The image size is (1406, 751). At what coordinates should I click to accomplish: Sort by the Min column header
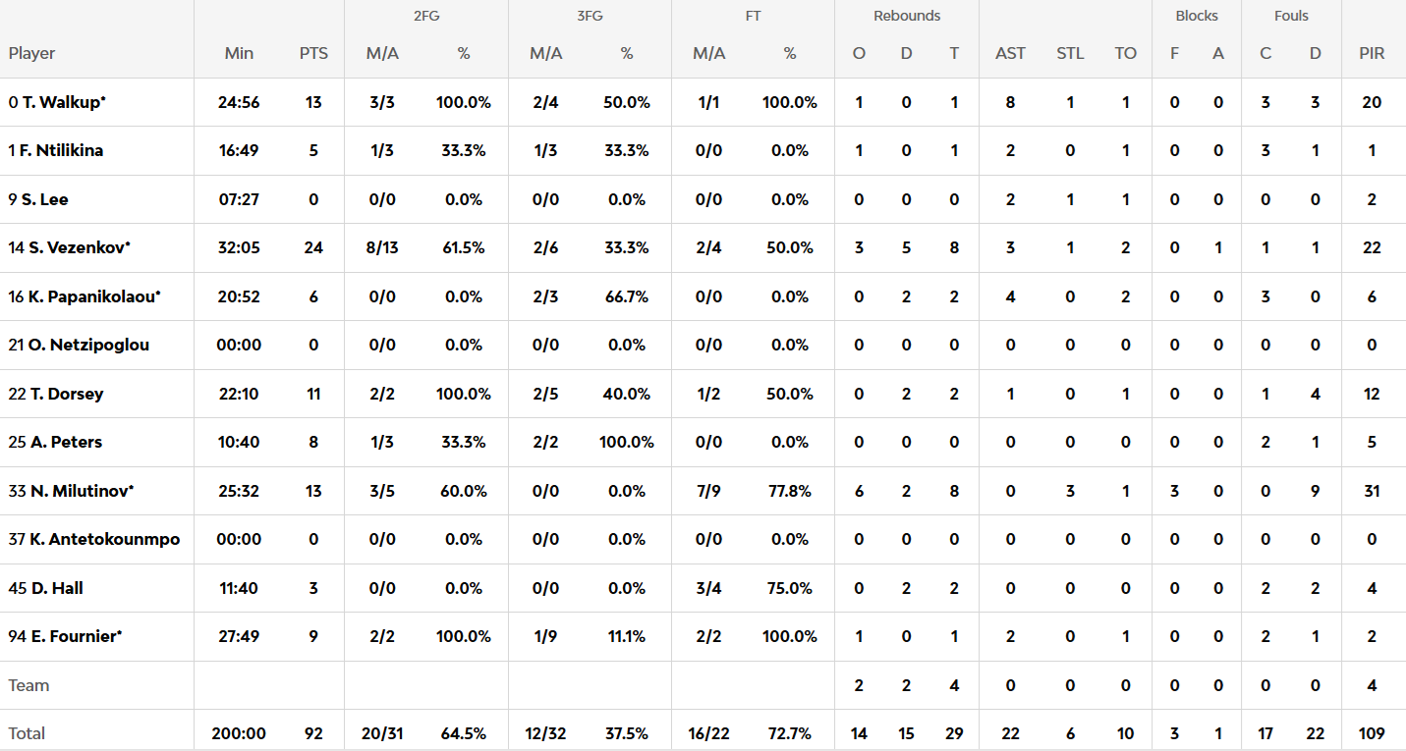239,53
